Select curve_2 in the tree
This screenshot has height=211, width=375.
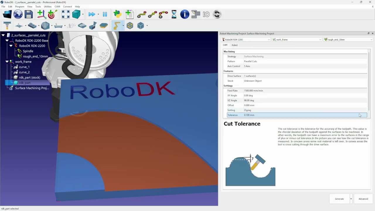(24, 72)
